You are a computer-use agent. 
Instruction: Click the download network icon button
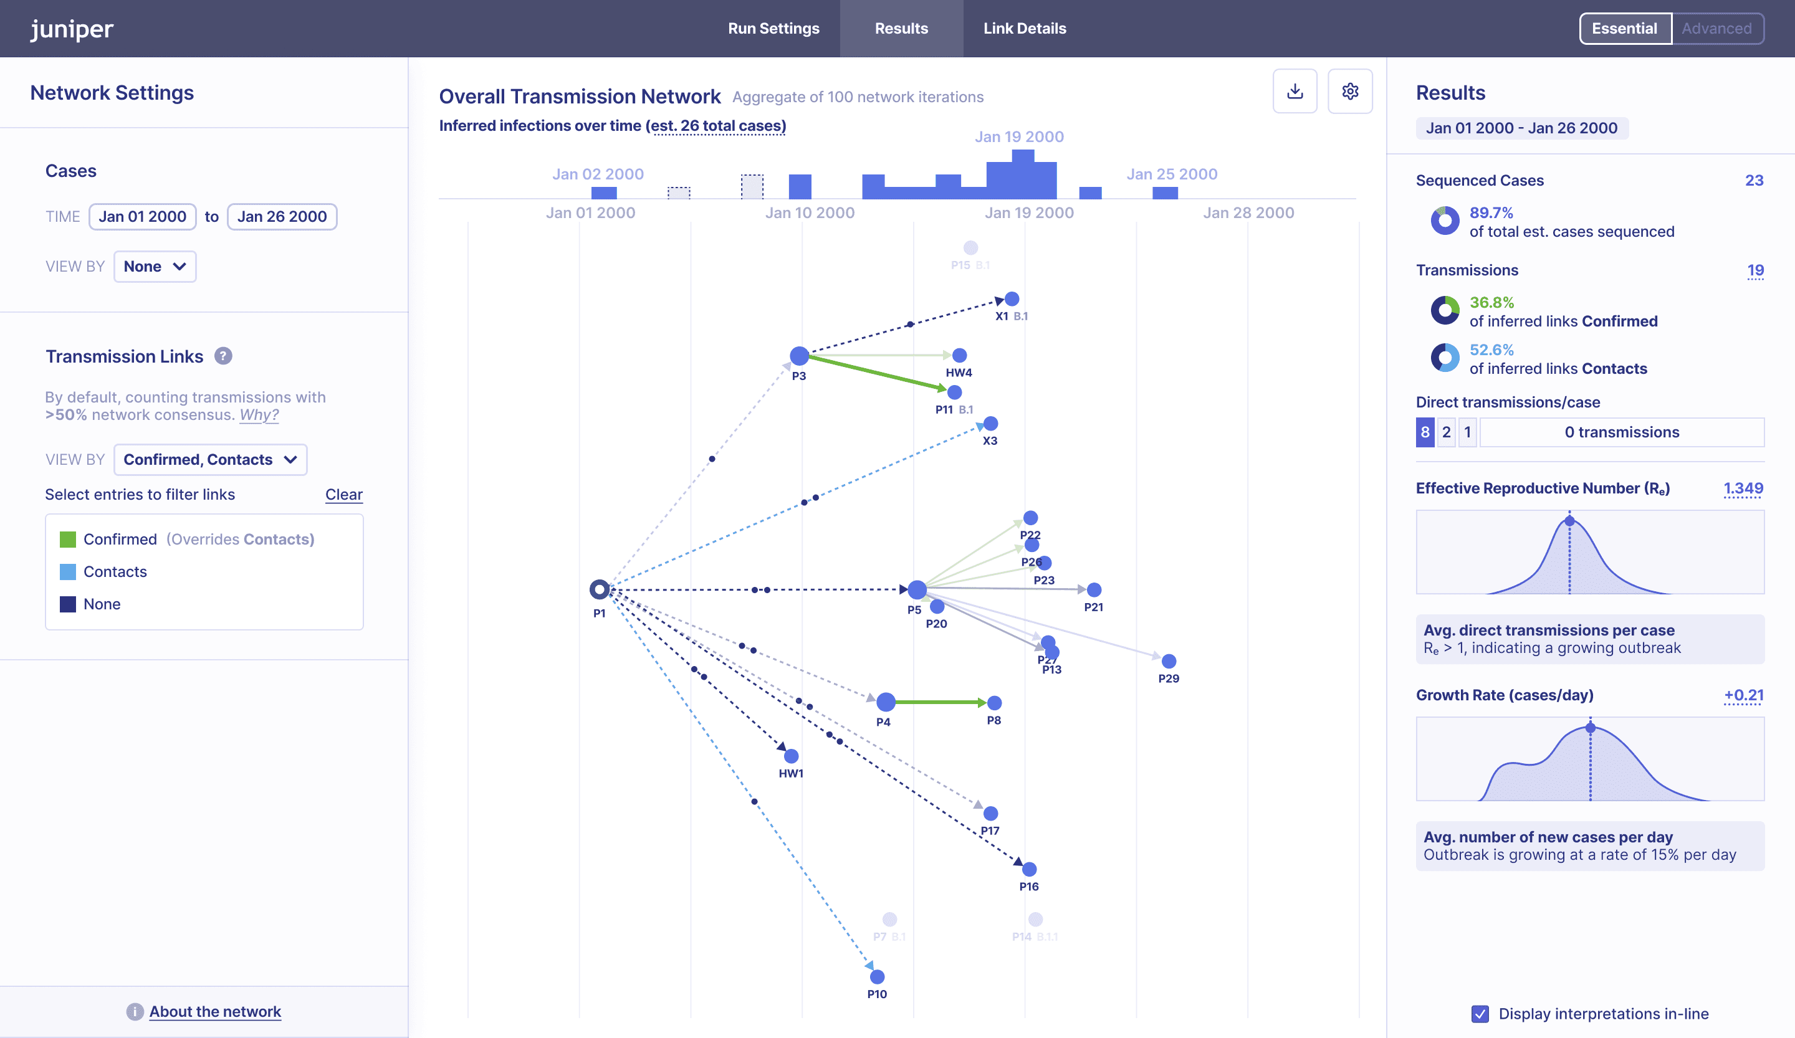(1295, 91)
